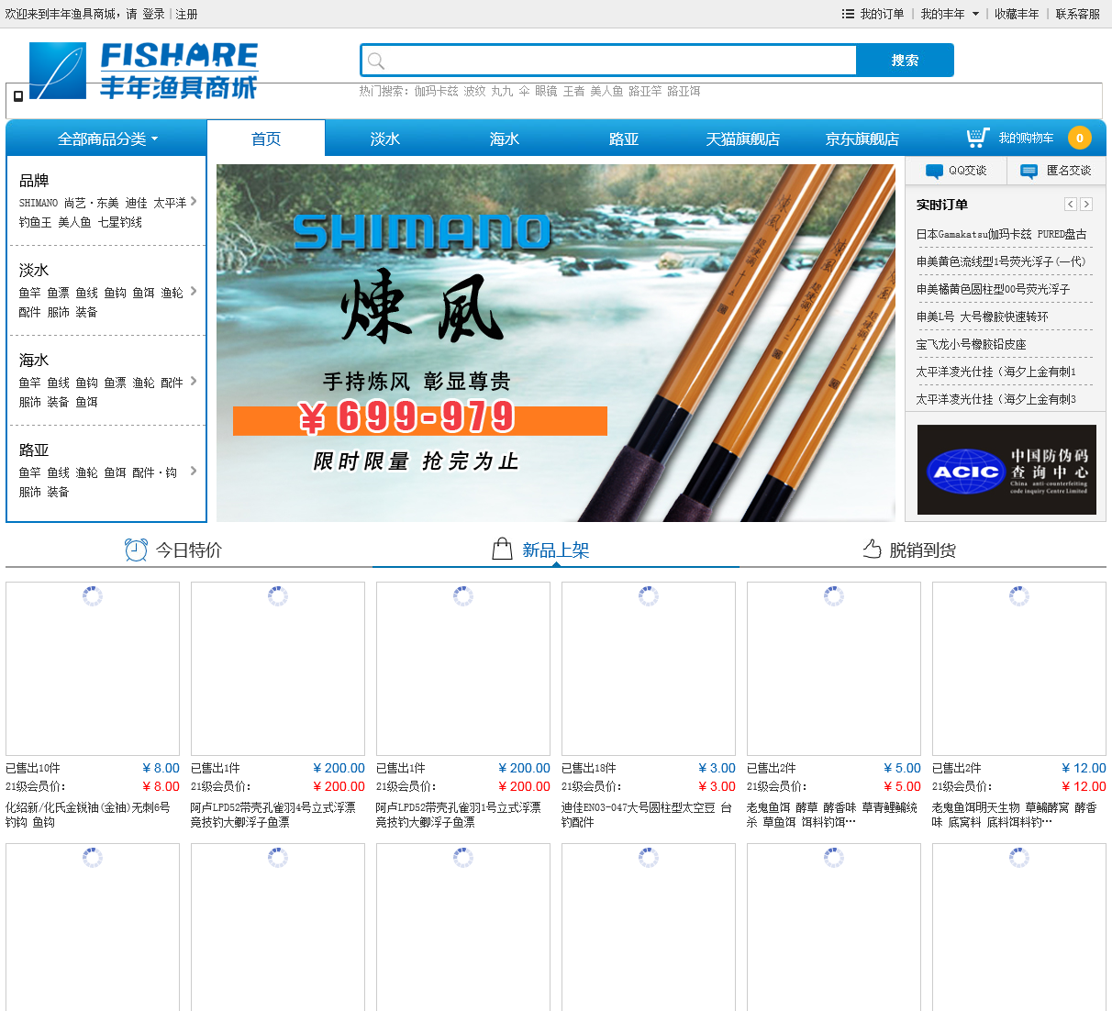Viewport: 1112px width, 1011px height.
Task: Open the 淡水 navigation tab
Action: (385, 139)
